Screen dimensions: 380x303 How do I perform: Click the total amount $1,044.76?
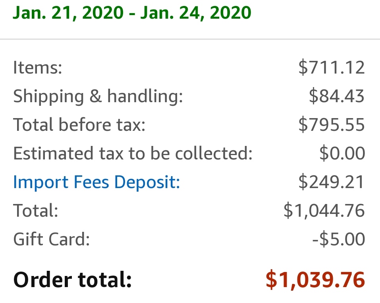pyautogui.click(x=324, y=210)
